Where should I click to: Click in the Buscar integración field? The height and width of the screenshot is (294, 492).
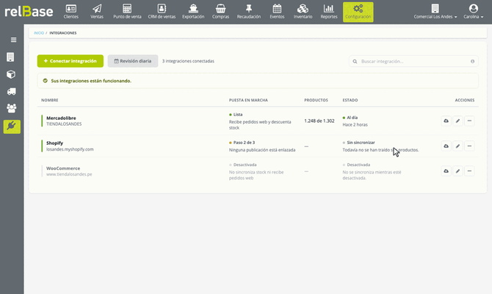pos(413,61)
